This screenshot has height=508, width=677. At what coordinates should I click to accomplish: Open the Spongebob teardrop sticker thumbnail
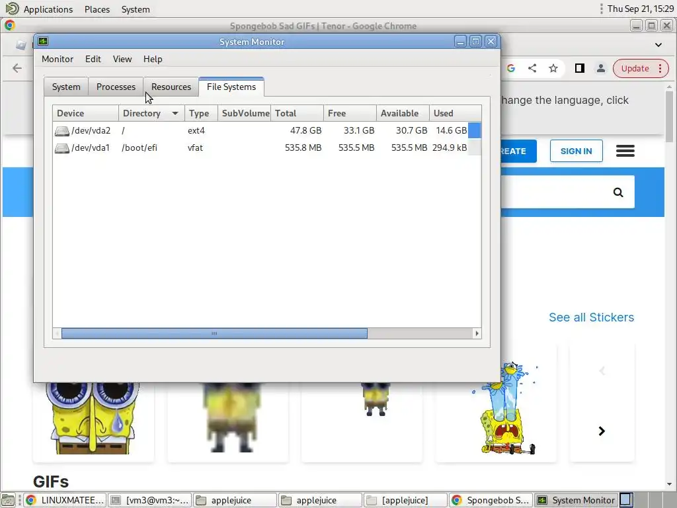click(x=93, y=418)
